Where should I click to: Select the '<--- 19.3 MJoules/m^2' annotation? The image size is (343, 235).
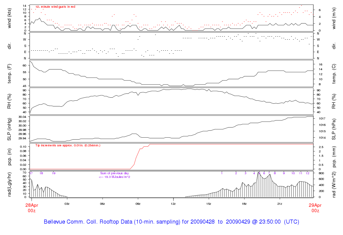(115, 177)
